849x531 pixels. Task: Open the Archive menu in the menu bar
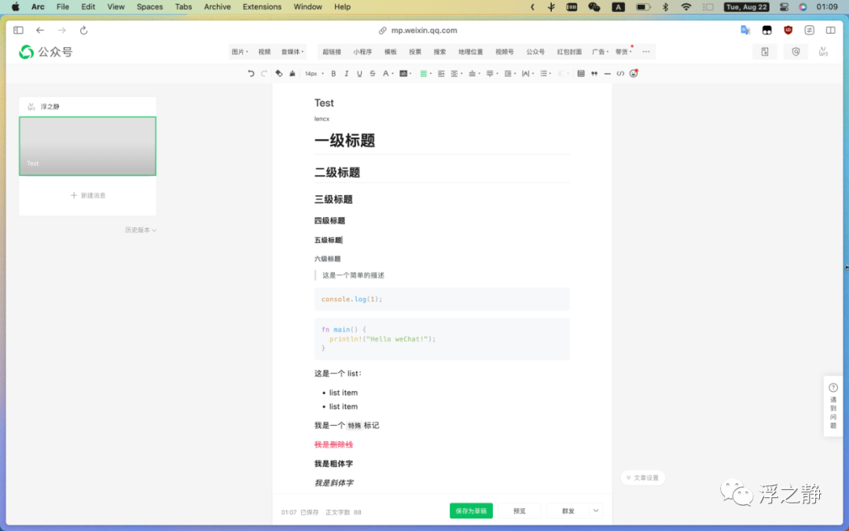(217, 7)
